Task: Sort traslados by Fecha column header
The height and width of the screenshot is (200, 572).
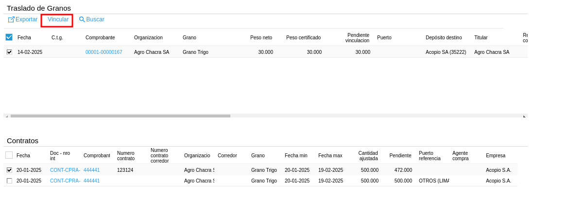Action: click(x=24, y=37)
